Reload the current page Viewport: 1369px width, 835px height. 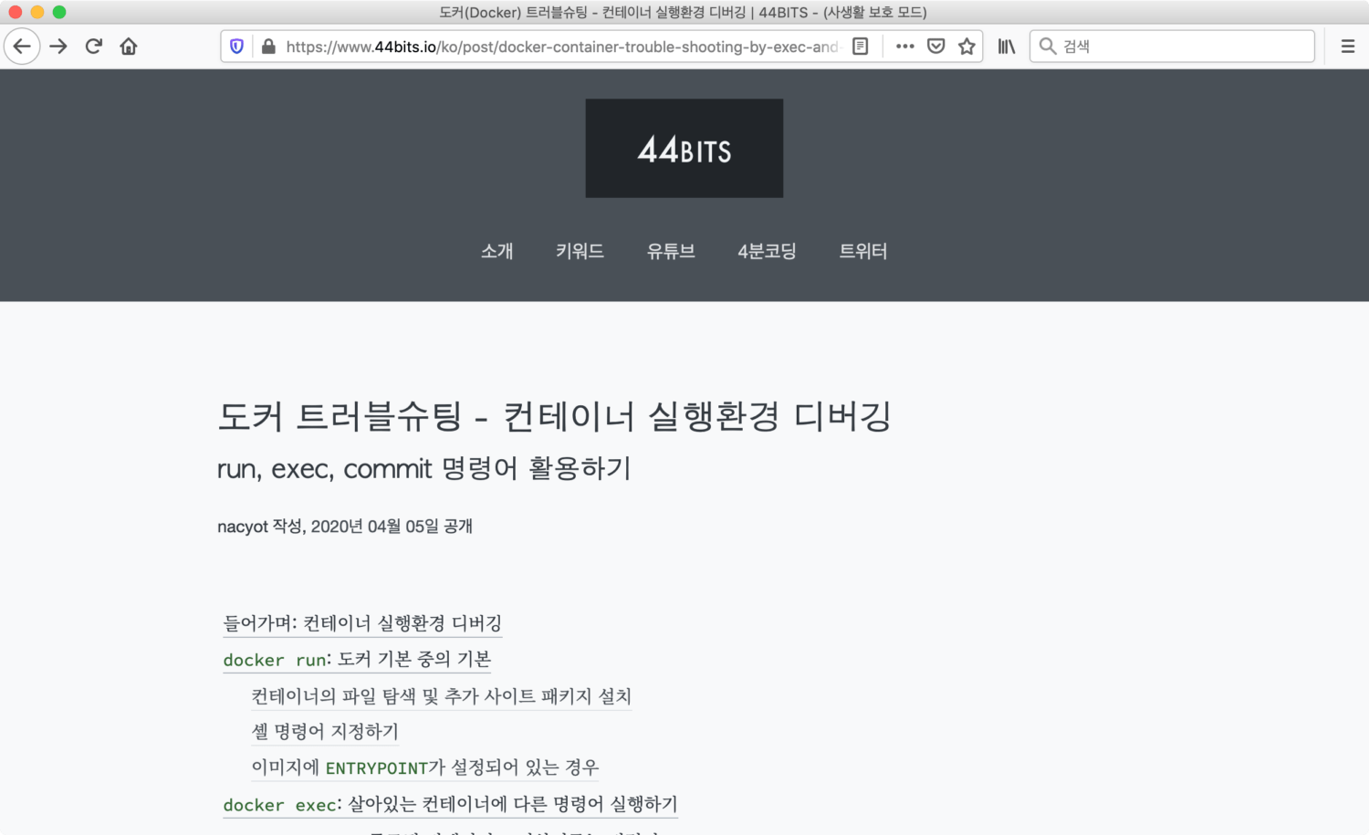tap(93, 47)
